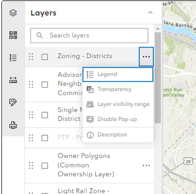Click the Transparency icon in the menu
This screenshot has height=194, width=196.
(x=90, y=90)
